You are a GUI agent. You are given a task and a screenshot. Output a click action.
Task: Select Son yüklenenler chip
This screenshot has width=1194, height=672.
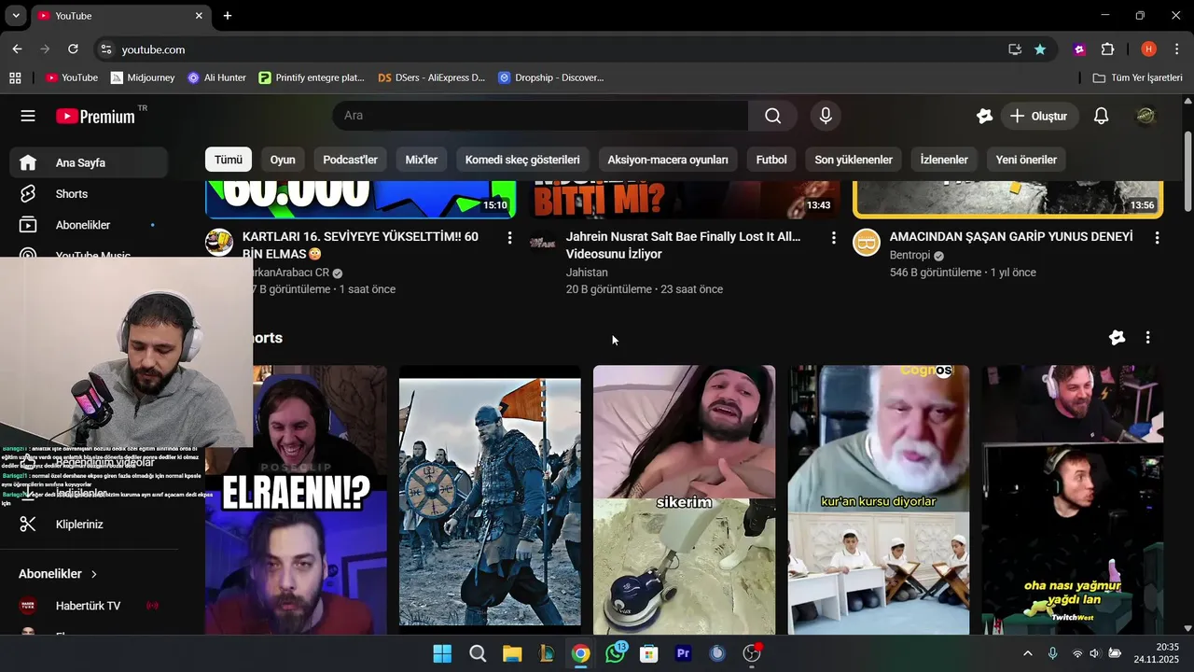coord(854,160)
